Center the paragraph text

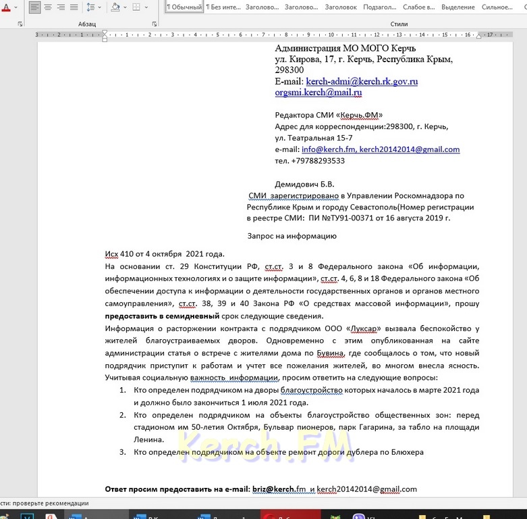pyautogui.click(x=48, y=7)
